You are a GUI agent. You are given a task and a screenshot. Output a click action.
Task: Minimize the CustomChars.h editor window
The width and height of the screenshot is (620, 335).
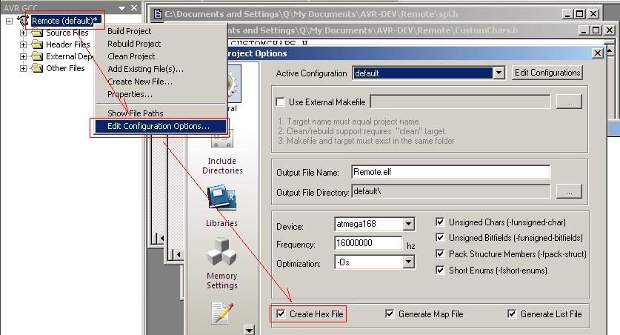tap(584, 30)
